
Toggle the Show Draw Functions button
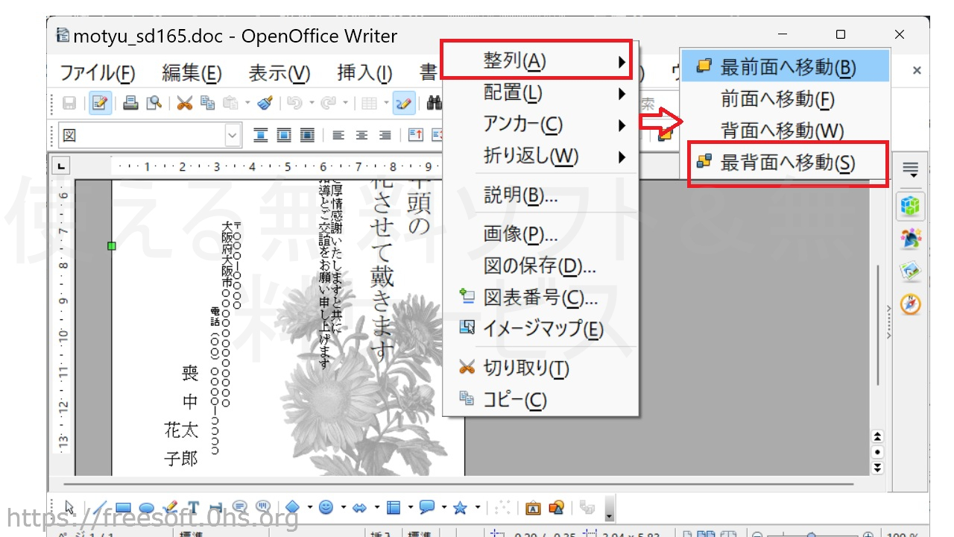[x=404, y=103]
